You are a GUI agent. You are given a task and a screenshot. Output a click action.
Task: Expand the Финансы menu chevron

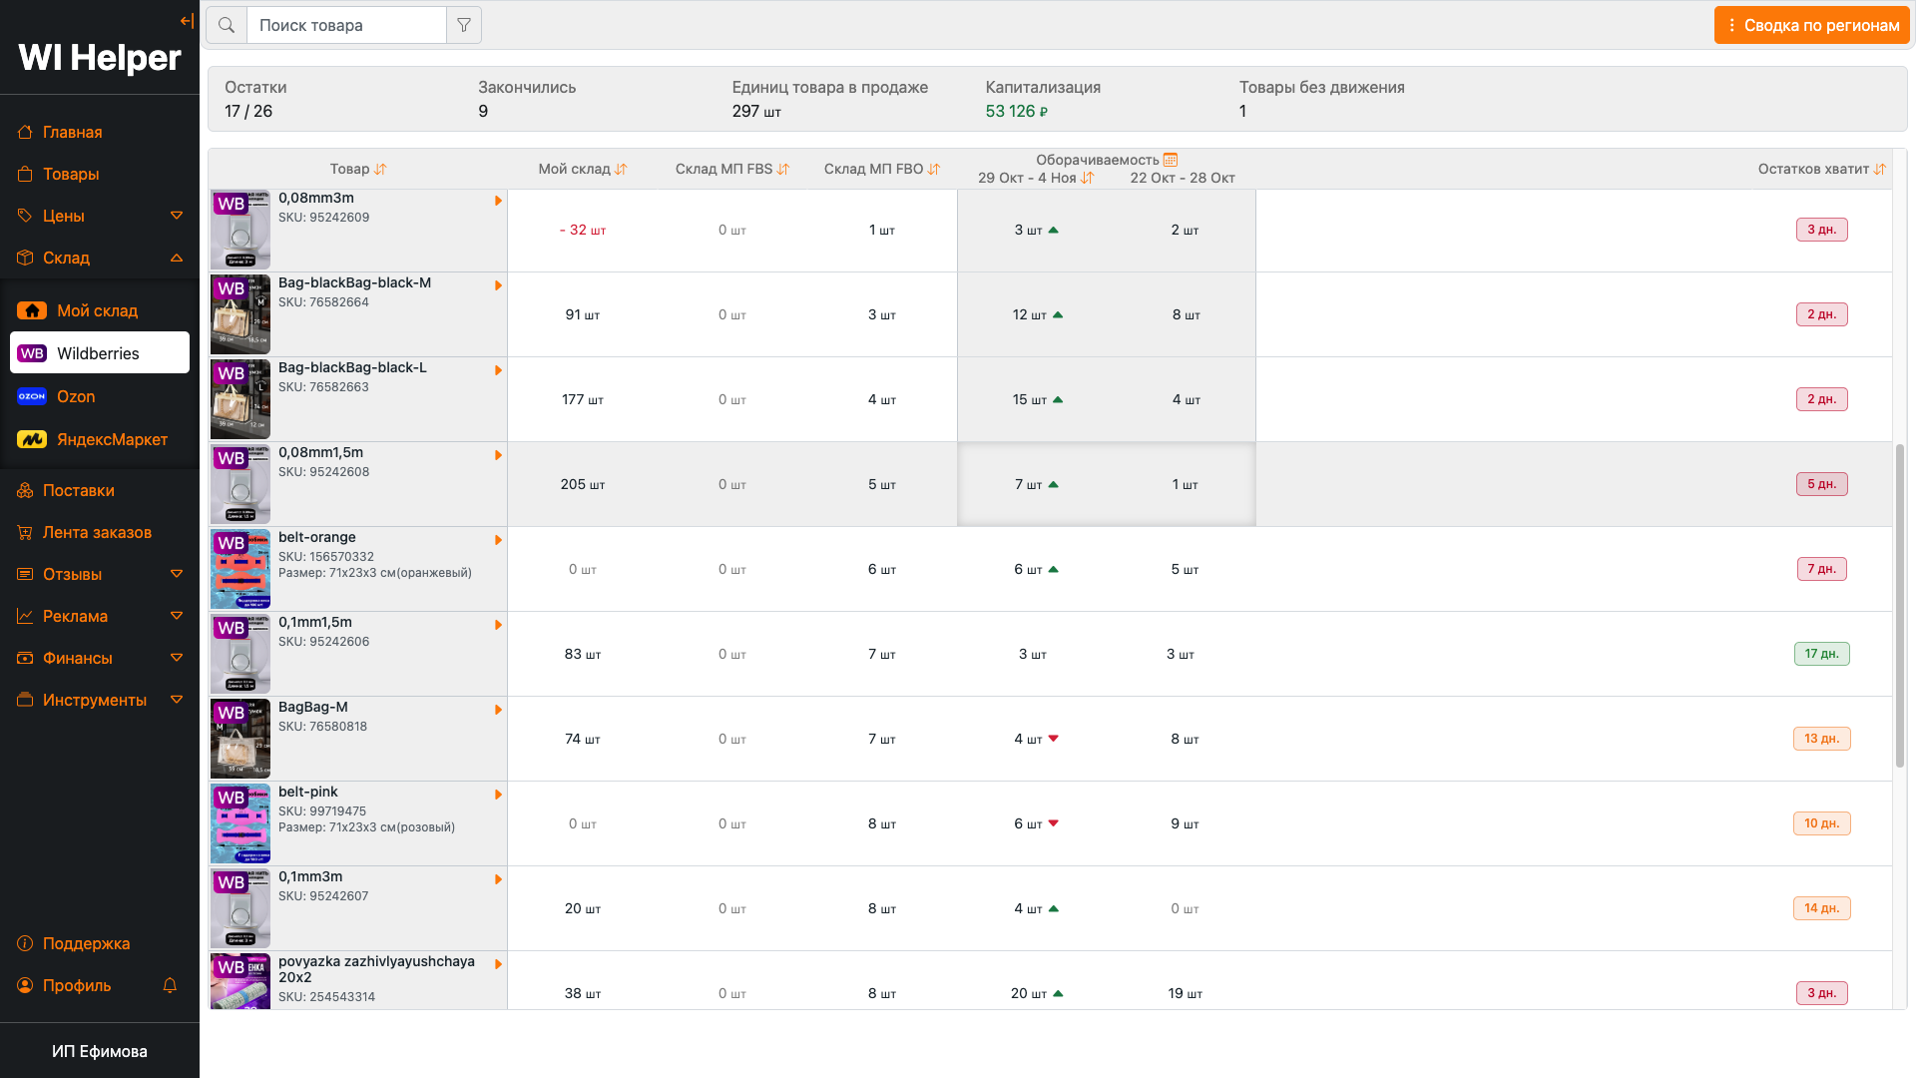tap(177, 658)
